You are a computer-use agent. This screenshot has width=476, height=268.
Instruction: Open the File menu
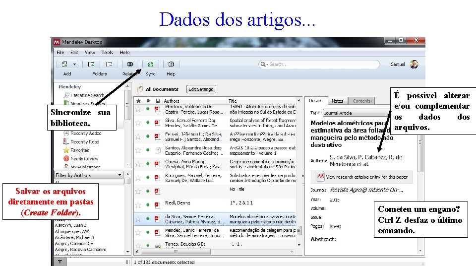pyautogui.click(x=60, y=52)
